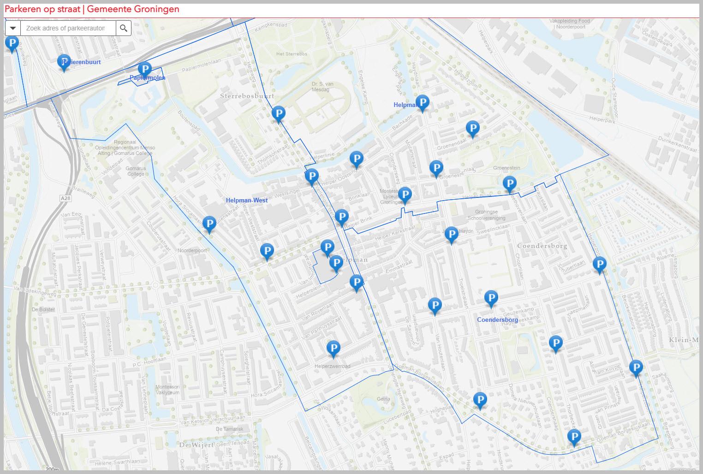Select parking marker on Hora Siccamasingel
This screenshot has width=703, height=474.
pos(209,224)
